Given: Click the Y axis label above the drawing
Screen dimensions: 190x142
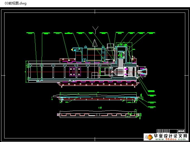Looking at the screenshot, I should click(x=95, y=28).
